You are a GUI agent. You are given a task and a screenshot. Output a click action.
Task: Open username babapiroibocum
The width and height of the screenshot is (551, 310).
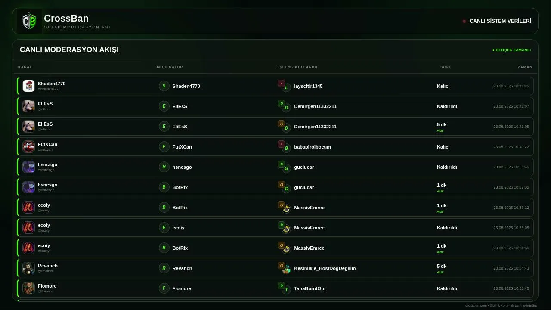pos(313,147)
